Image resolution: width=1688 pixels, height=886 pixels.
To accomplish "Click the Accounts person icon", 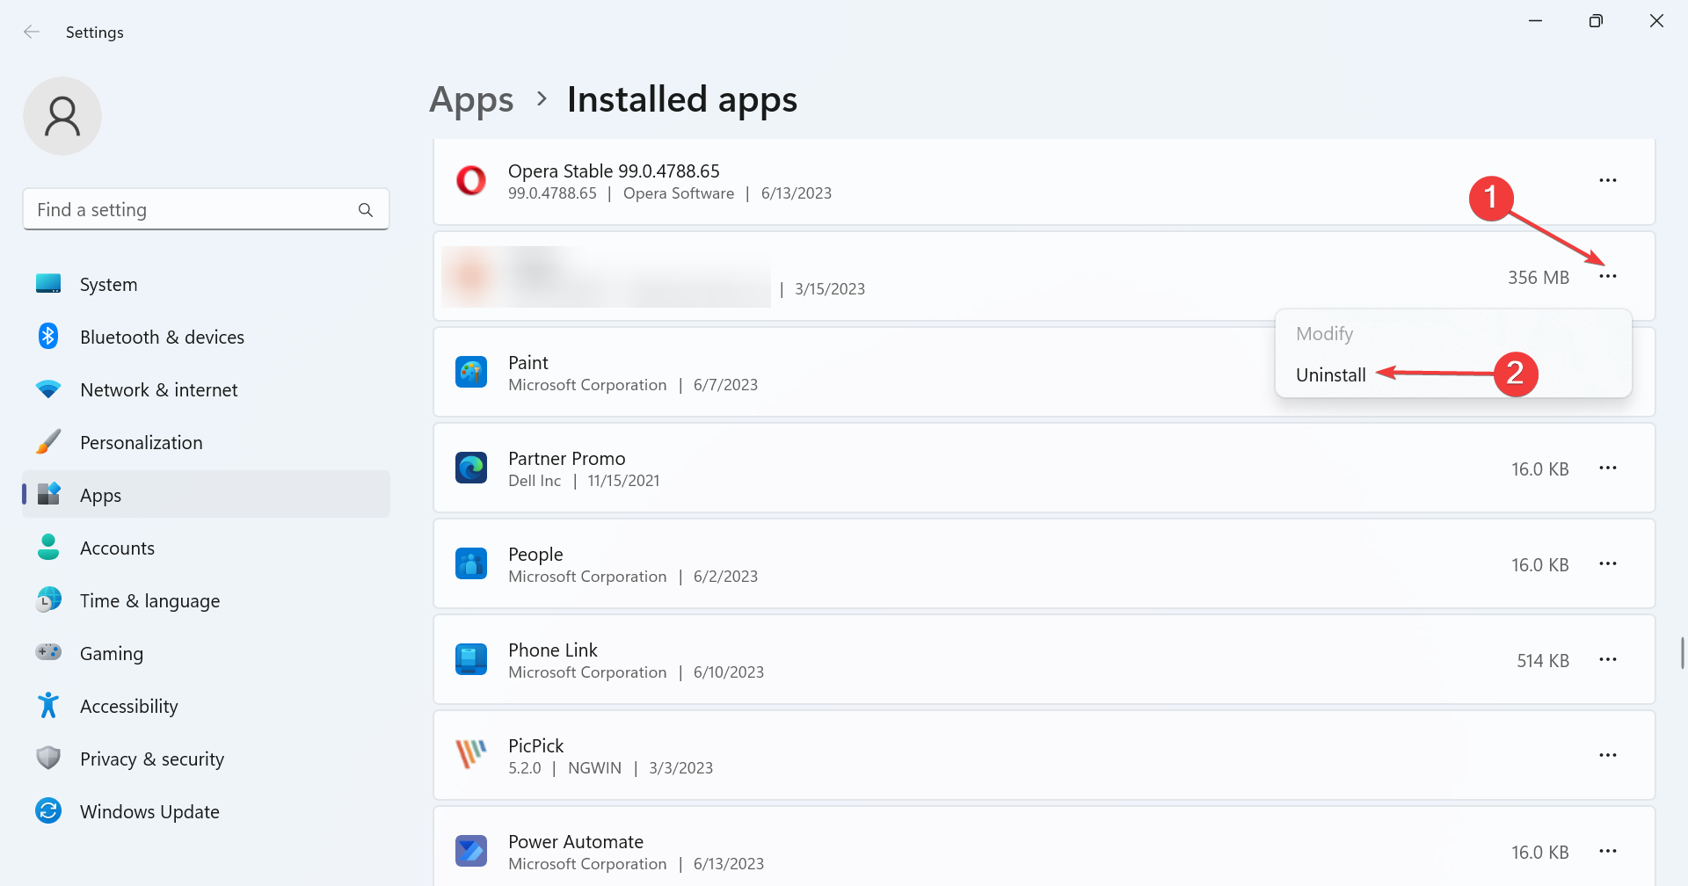I will coord(48,548).
